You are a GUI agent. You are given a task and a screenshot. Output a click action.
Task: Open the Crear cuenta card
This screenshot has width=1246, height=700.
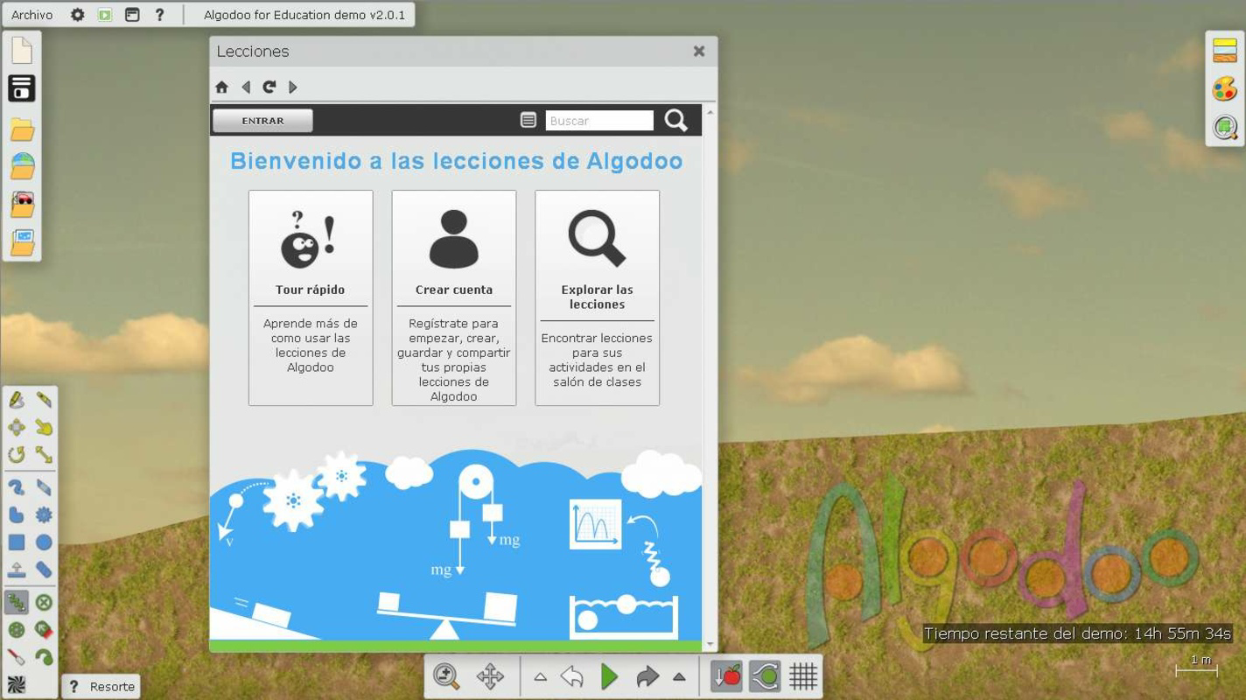click(454, 297)
